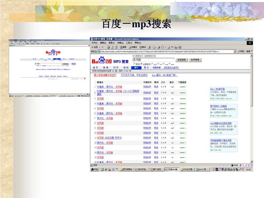Open the 帮助(H) menu
Viewport: 264px width, 198px height.
pyautogui.click(x=138, y=43)
